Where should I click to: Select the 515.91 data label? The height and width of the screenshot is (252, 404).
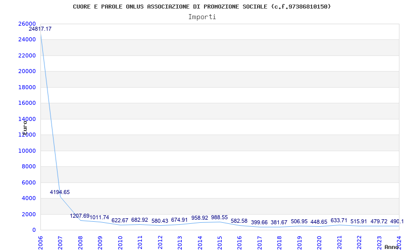(x=359, y=221)
